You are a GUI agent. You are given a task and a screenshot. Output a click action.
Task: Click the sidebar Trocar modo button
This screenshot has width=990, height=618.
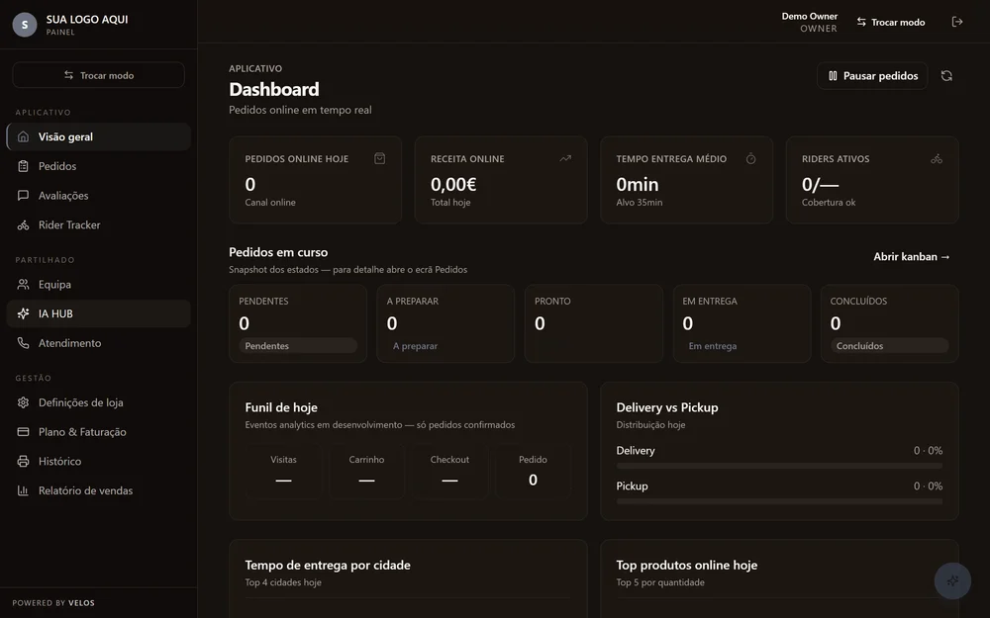click(x=98, y=75)
